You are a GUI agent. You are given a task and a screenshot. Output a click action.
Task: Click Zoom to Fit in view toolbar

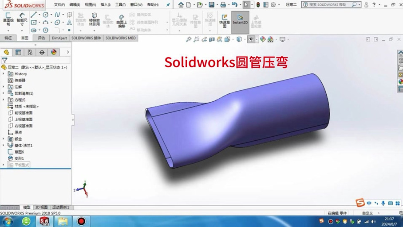(189, 39)
